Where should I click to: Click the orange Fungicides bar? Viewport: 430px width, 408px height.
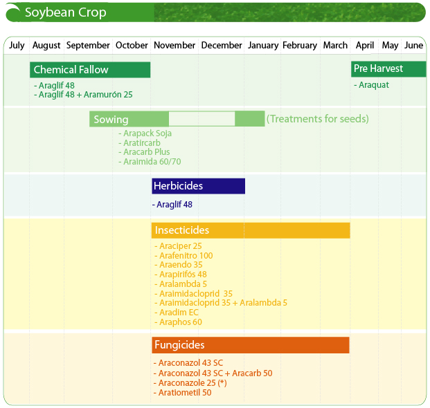[x=251, y=345]
